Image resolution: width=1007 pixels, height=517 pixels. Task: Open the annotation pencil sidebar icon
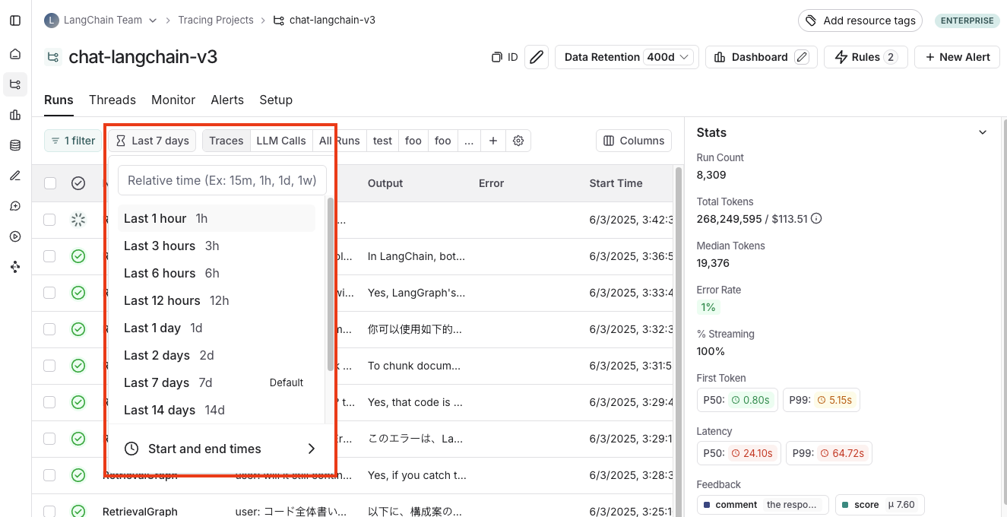[x=15, y=176]
